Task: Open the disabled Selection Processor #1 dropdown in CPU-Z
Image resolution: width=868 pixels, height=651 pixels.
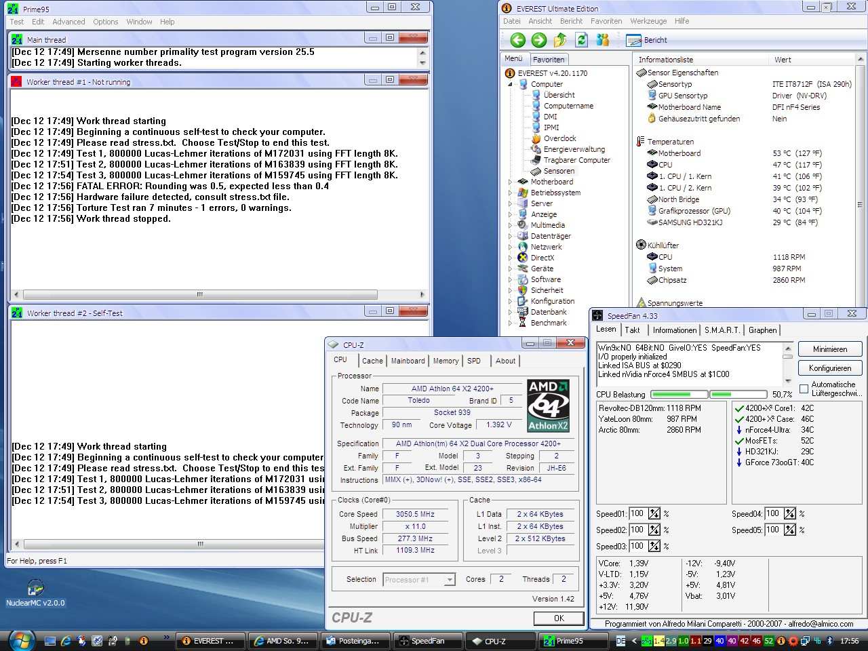Action: [419, 580]
